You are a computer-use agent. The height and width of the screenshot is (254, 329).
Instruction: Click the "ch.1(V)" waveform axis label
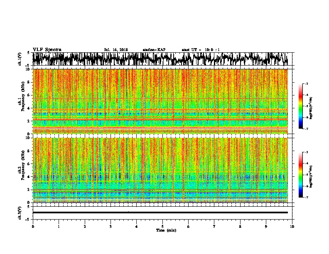coord(20,59)
